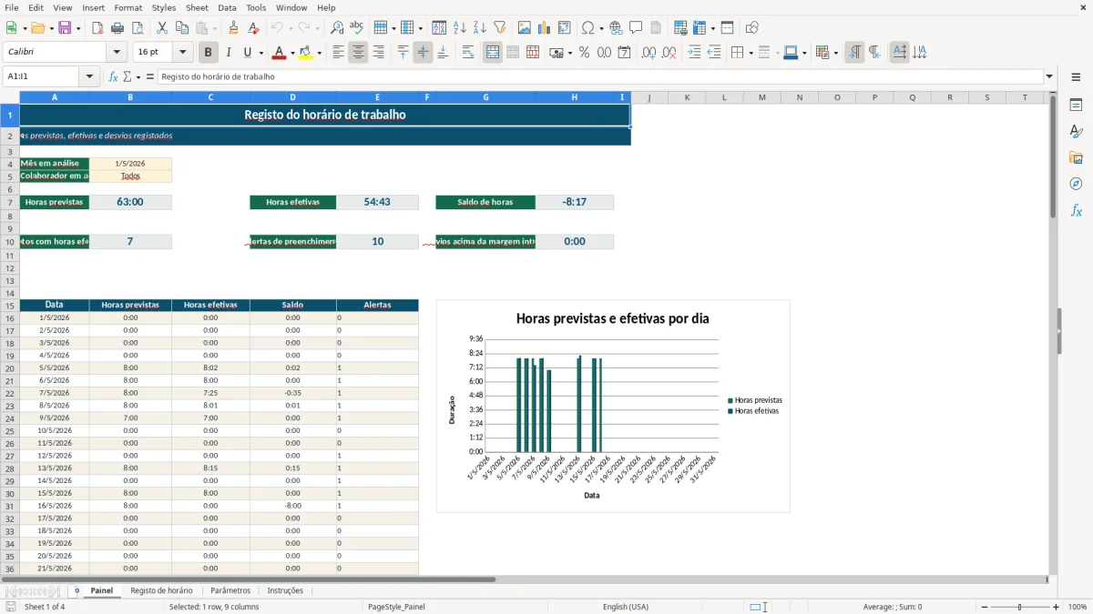The image size is (1093, 614).
Task: Clone formatting with the paintbrush icon
Action: (234, 28)
